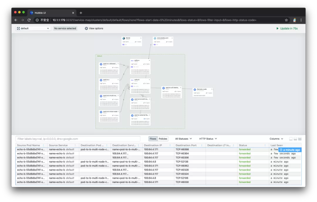Open Source Pod Name column menu

tap(43, 145)
